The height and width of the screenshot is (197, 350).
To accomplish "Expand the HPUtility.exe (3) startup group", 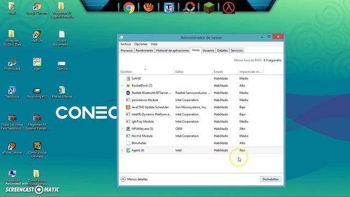I will (x=122, y=129).
